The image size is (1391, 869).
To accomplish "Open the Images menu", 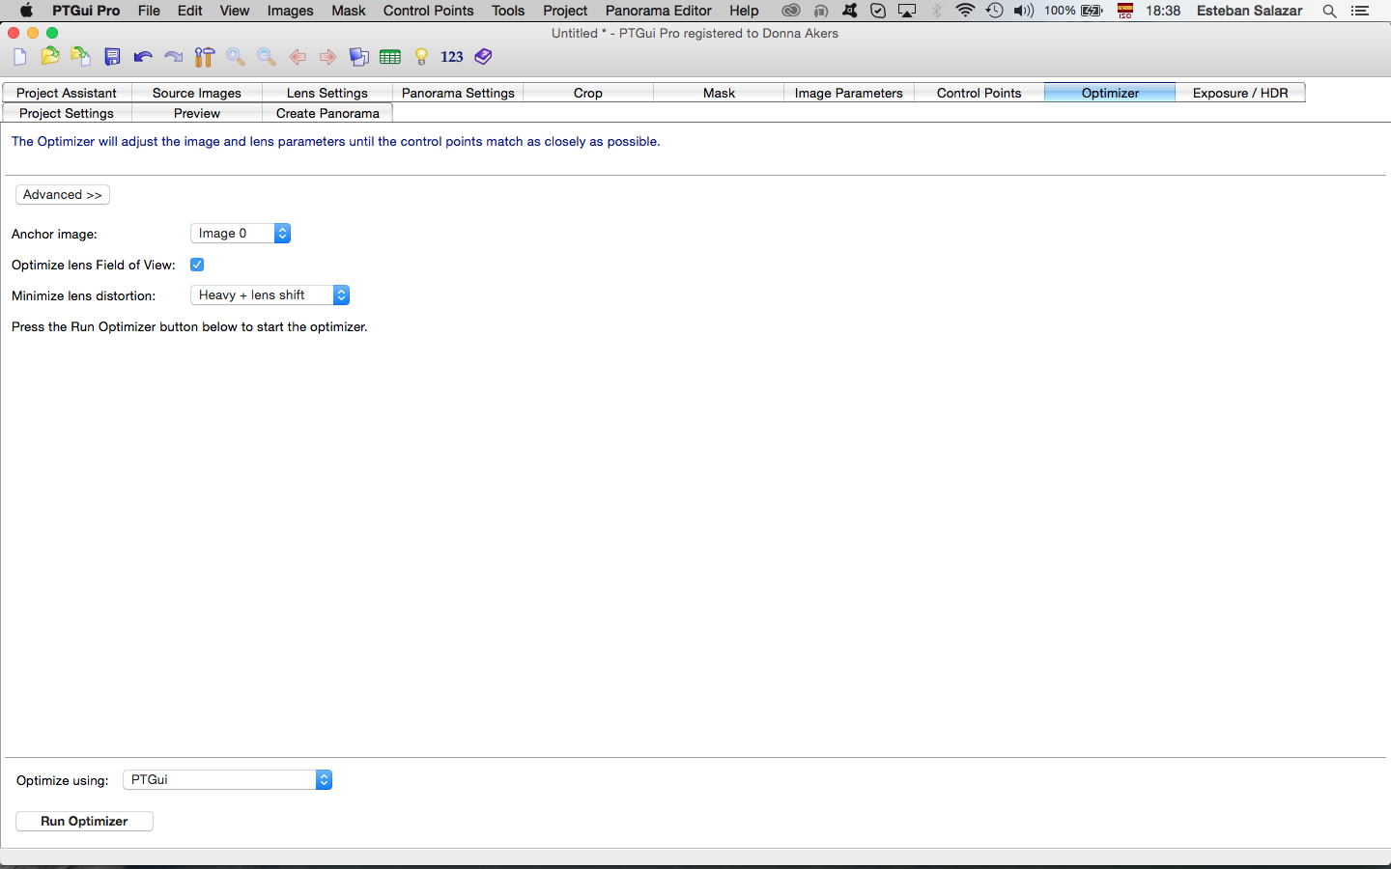I will click(x=290, y=11).
